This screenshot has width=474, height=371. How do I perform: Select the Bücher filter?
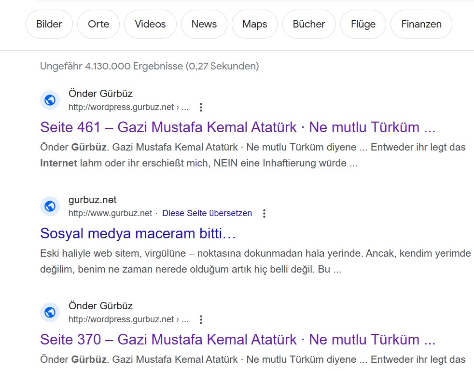tap(309, 24)
